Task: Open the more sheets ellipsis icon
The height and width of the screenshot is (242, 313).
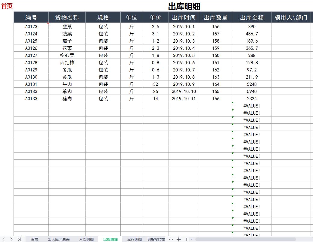Action: 171,239
